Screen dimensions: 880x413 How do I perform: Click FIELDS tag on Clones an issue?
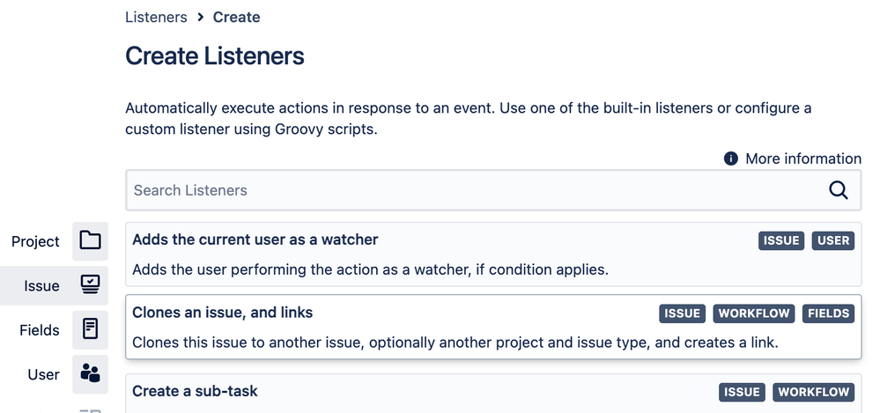pyautogui.click(x=829, y=313)
